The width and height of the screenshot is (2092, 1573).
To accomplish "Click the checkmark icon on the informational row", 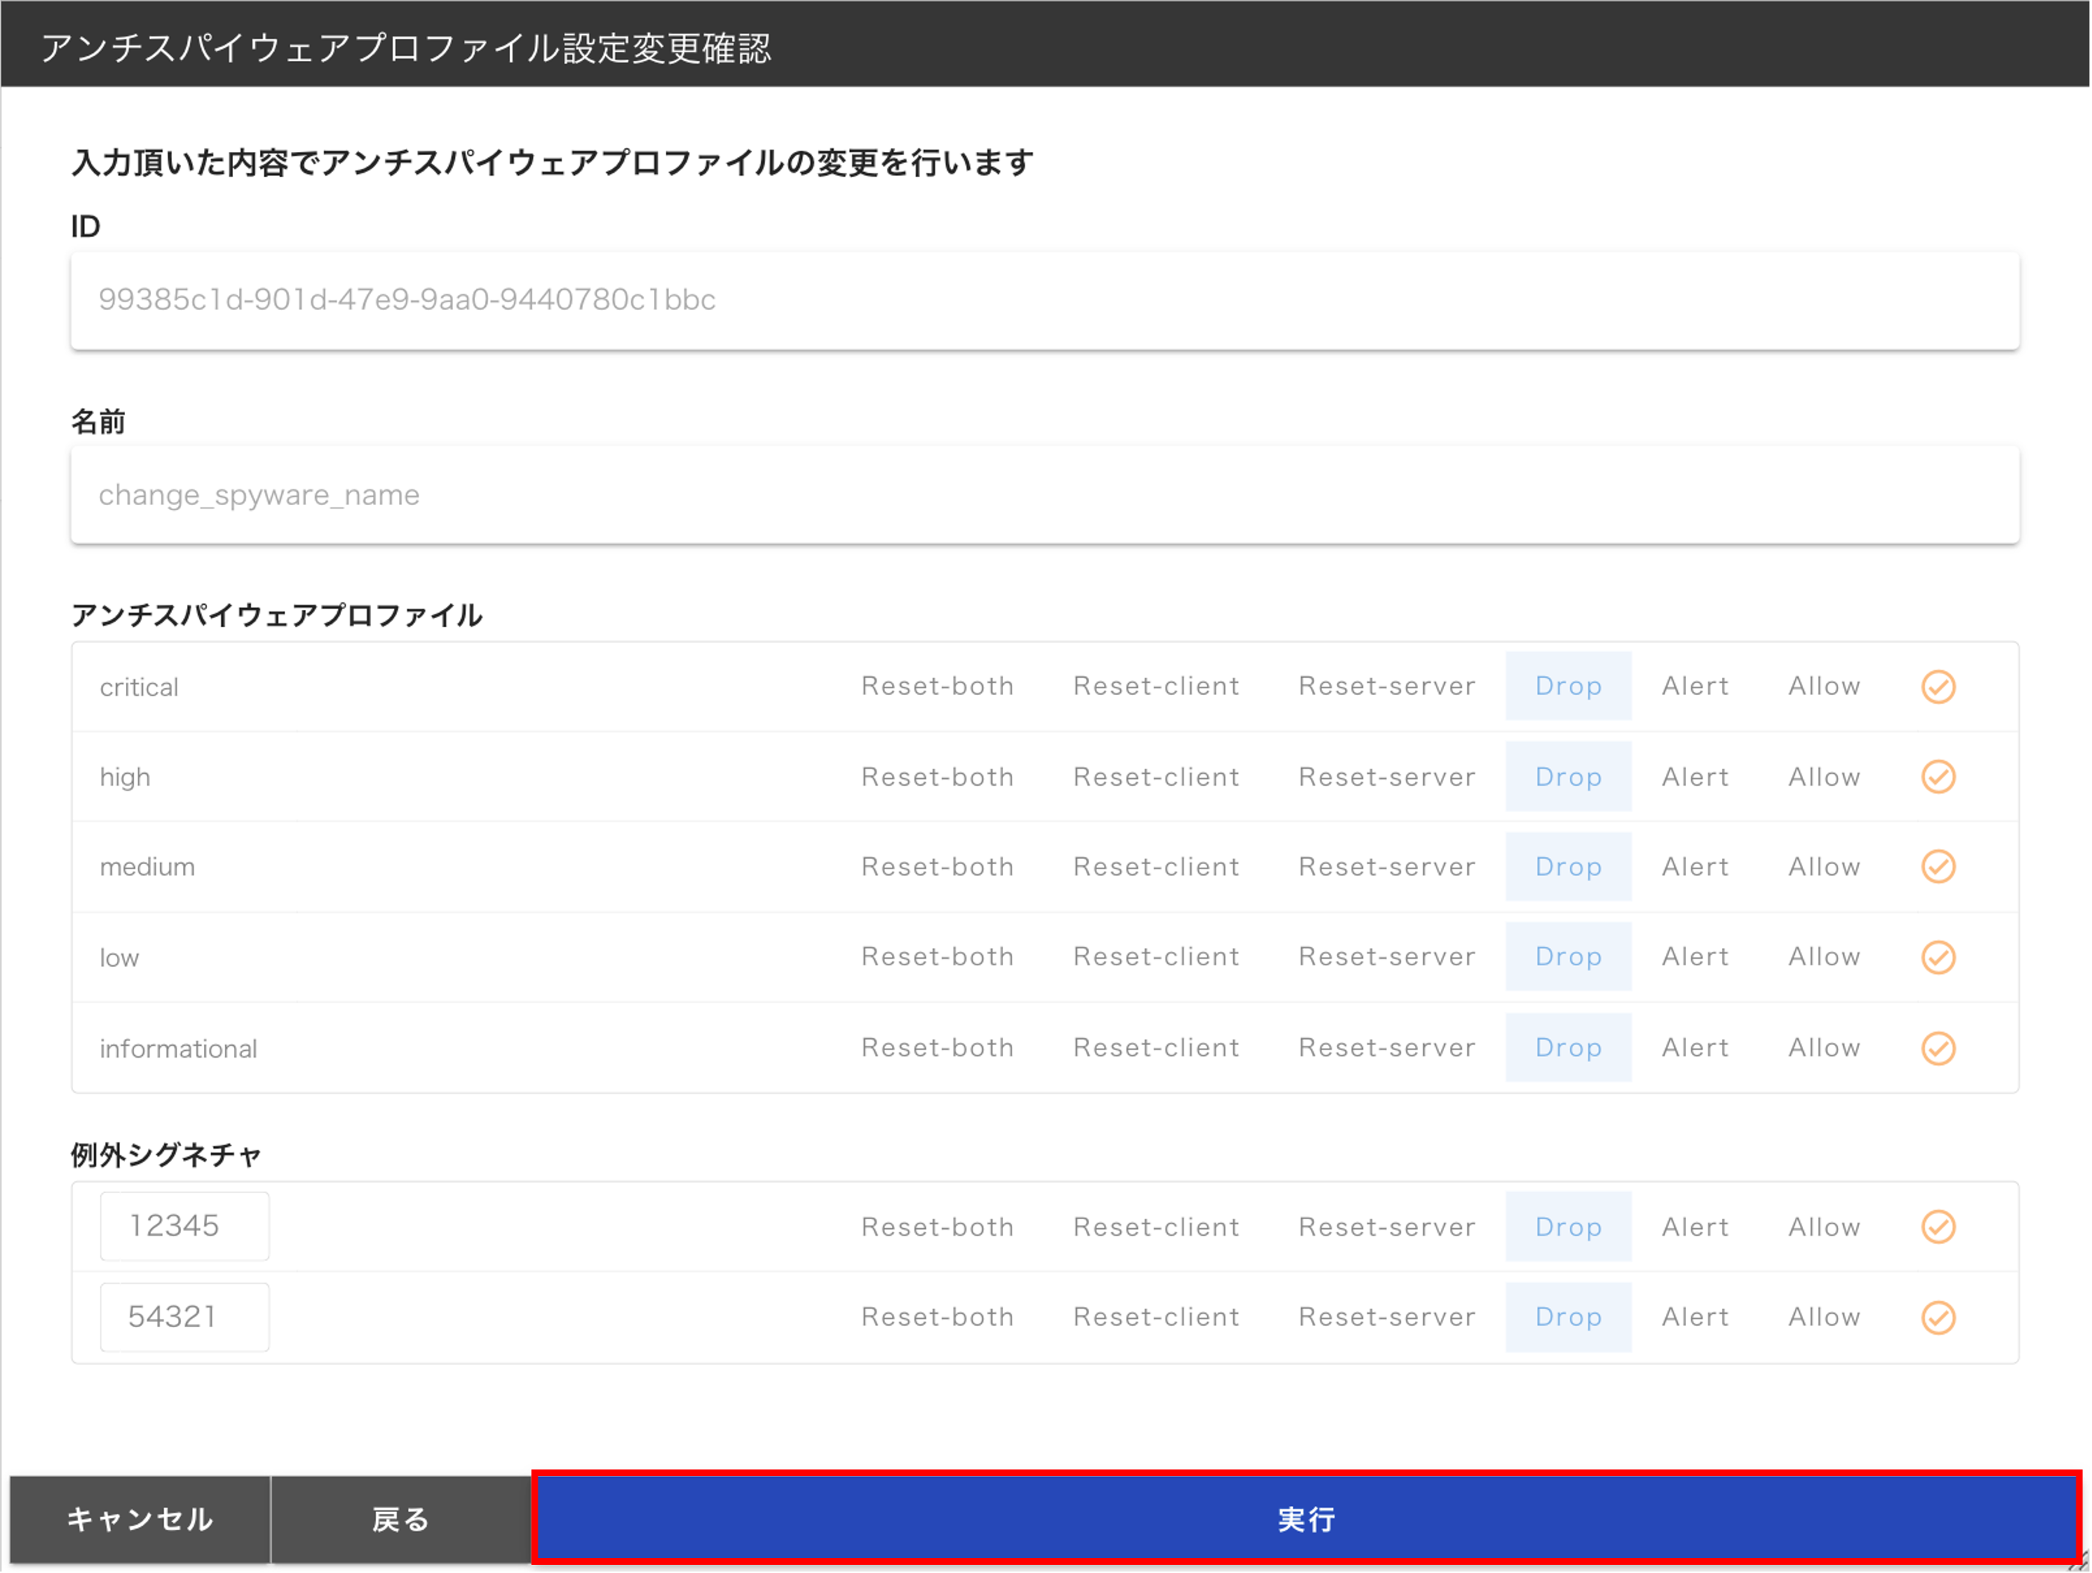I will (x=1938, y=1047).
